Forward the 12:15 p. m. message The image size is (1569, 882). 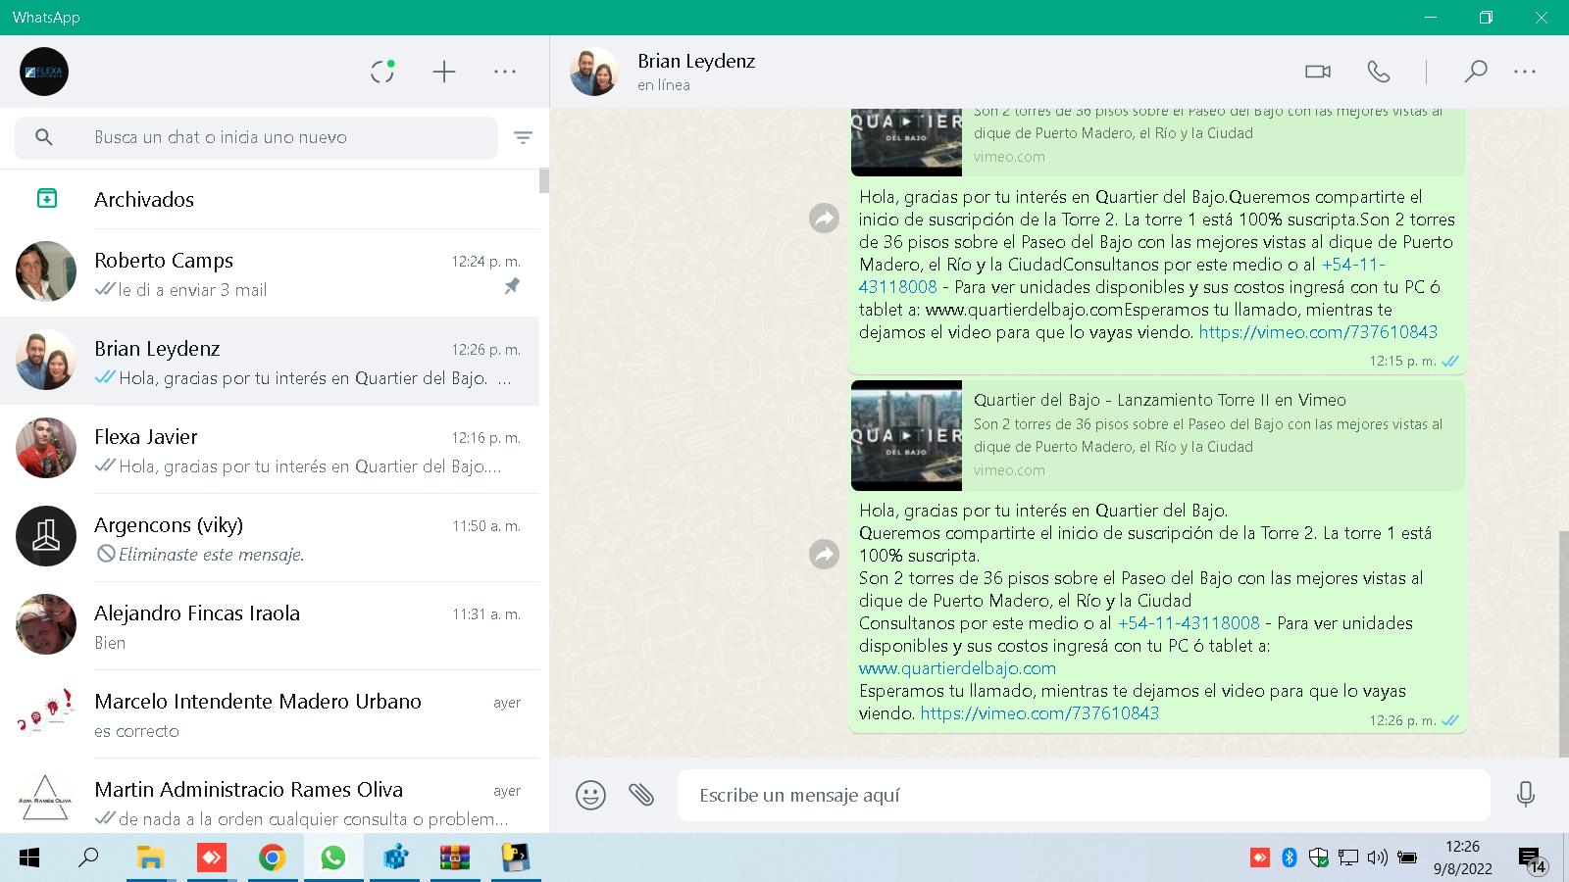(824, 218)
